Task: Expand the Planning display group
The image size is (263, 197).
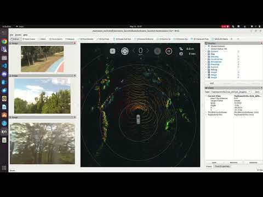Action: 206,65
